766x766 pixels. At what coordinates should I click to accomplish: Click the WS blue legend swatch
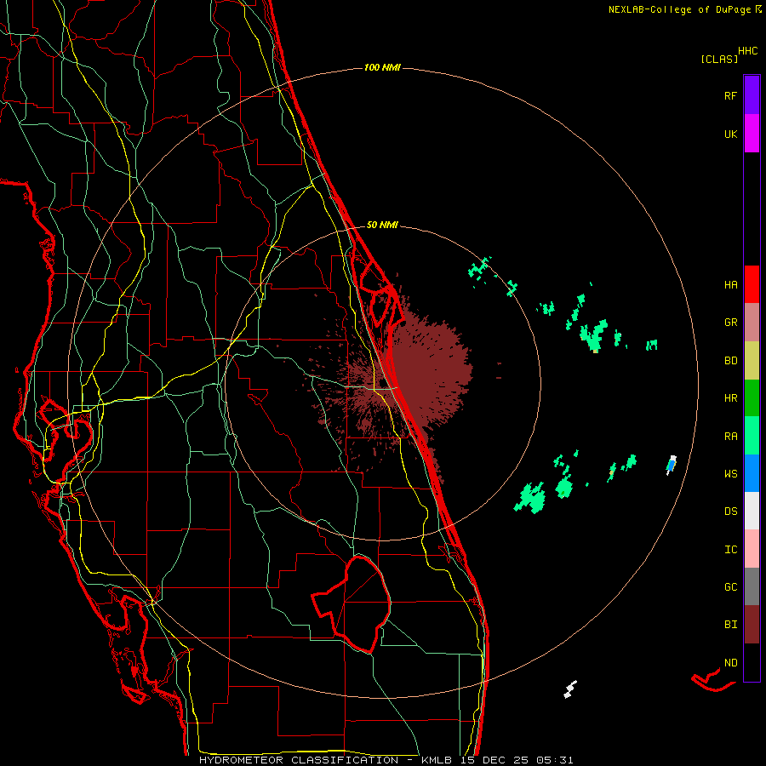click(x=752, y=473)
